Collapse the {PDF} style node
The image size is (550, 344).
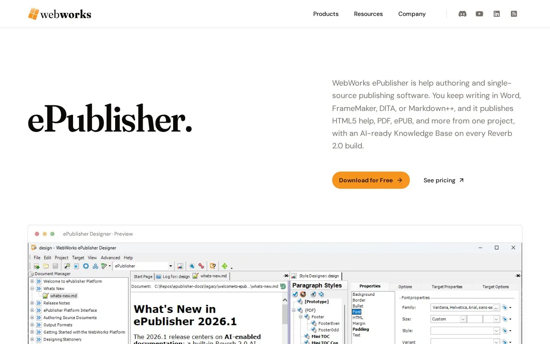(294, 310)
